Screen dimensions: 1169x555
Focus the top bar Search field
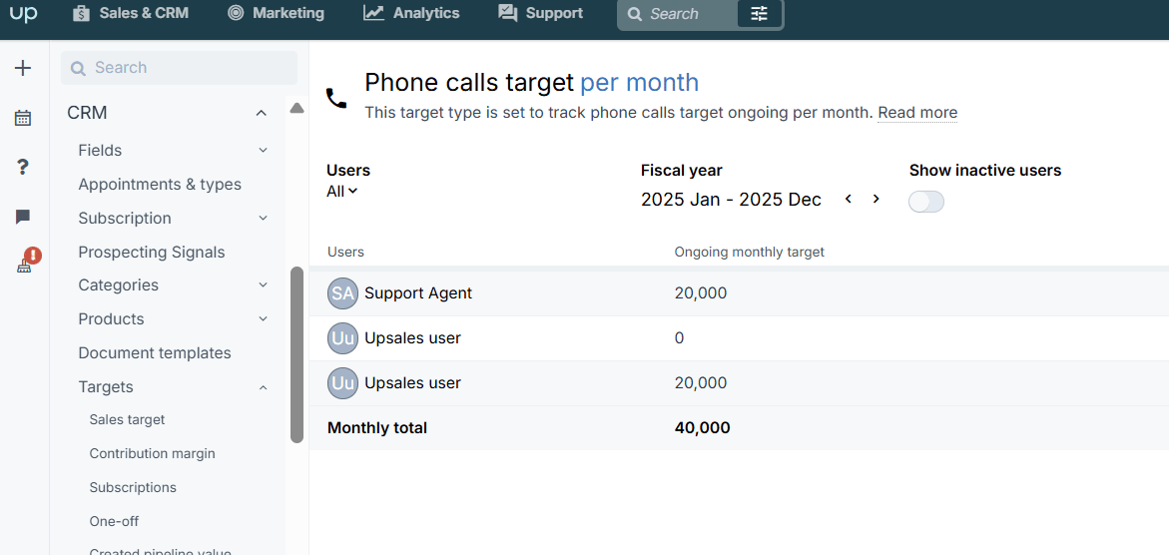pos(678,13)
